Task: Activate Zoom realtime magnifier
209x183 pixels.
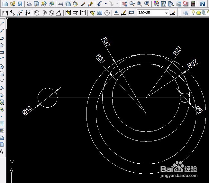Action: [x=132, y=4]
